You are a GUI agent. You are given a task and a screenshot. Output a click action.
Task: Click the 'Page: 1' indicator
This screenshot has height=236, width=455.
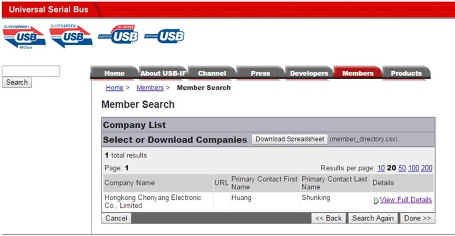(117, 168)
